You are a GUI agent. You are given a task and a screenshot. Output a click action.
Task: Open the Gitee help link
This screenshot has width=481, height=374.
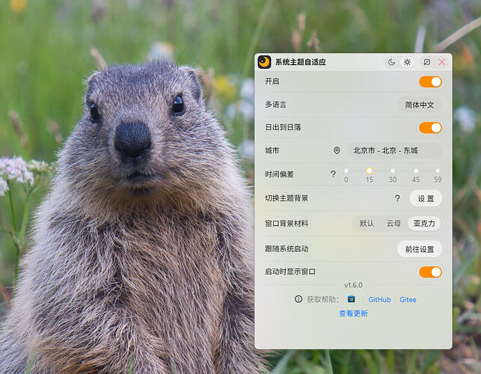(x=408, y=299)
